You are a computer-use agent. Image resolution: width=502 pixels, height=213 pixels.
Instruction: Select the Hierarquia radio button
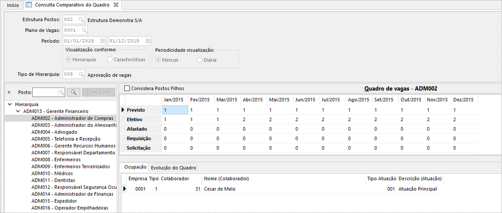pyautogui.click(x=68, y=60)
